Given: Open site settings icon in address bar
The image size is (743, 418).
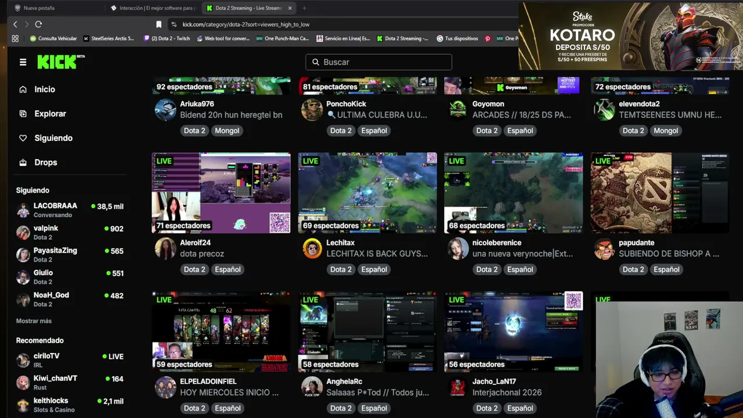Looking at the screenshot, I should coord(174,24).
